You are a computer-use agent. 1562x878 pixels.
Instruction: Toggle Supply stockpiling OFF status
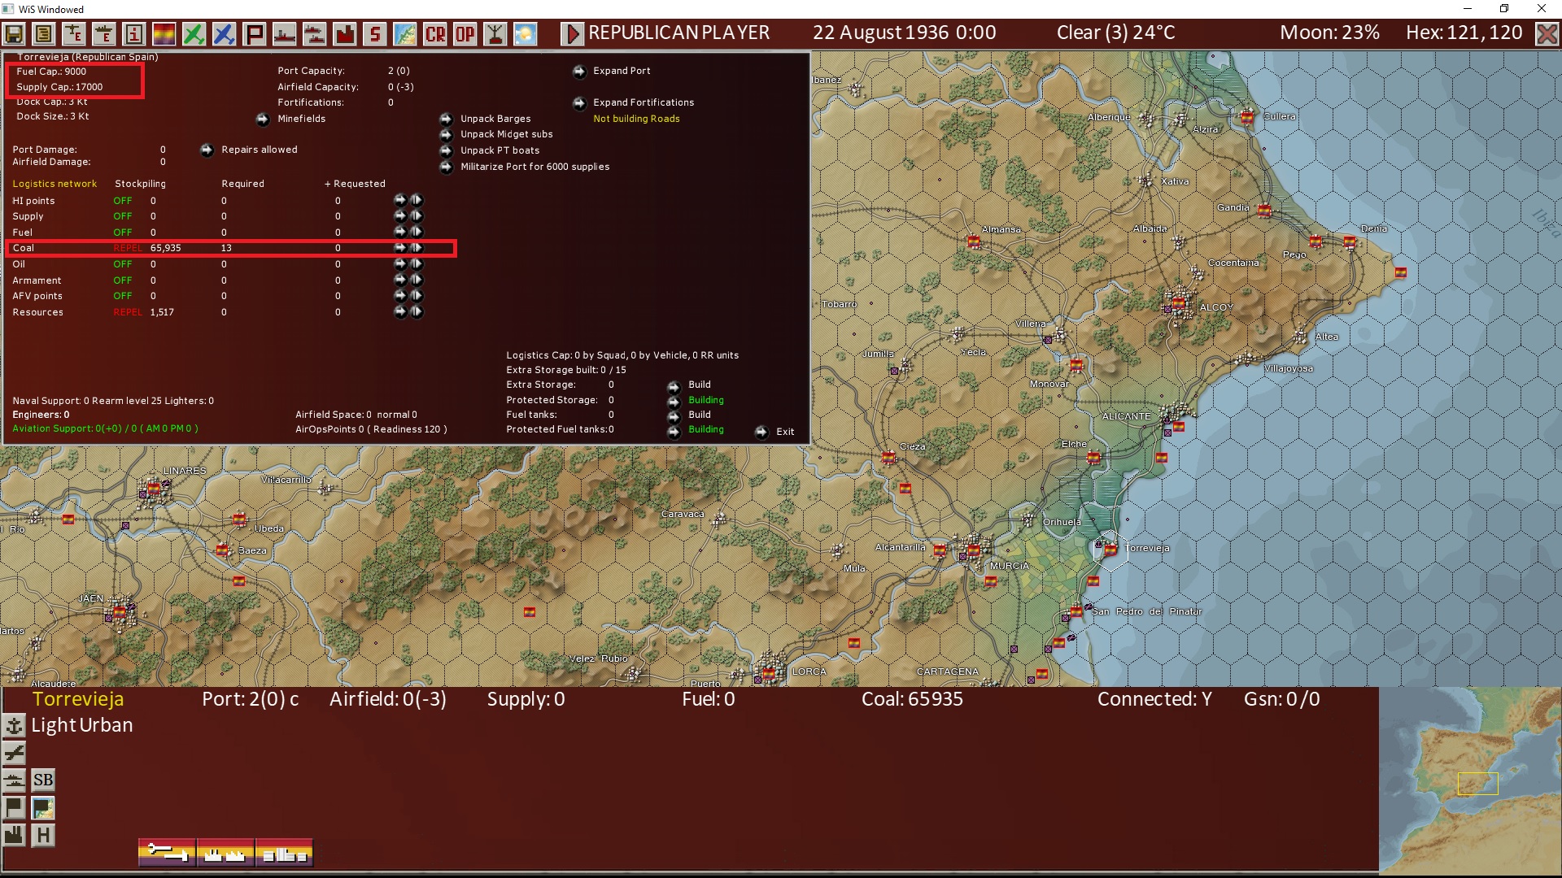123,216
